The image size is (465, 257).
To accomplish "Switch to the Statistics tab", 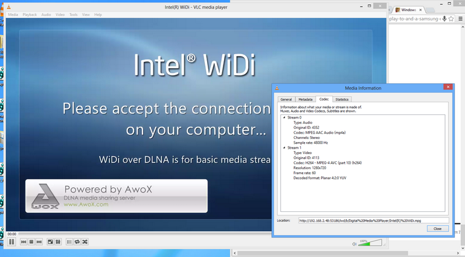I will (x=342, y=99).
